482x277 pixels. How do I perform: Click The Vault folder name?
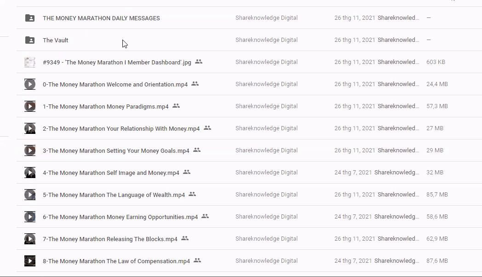pos(56,40)
